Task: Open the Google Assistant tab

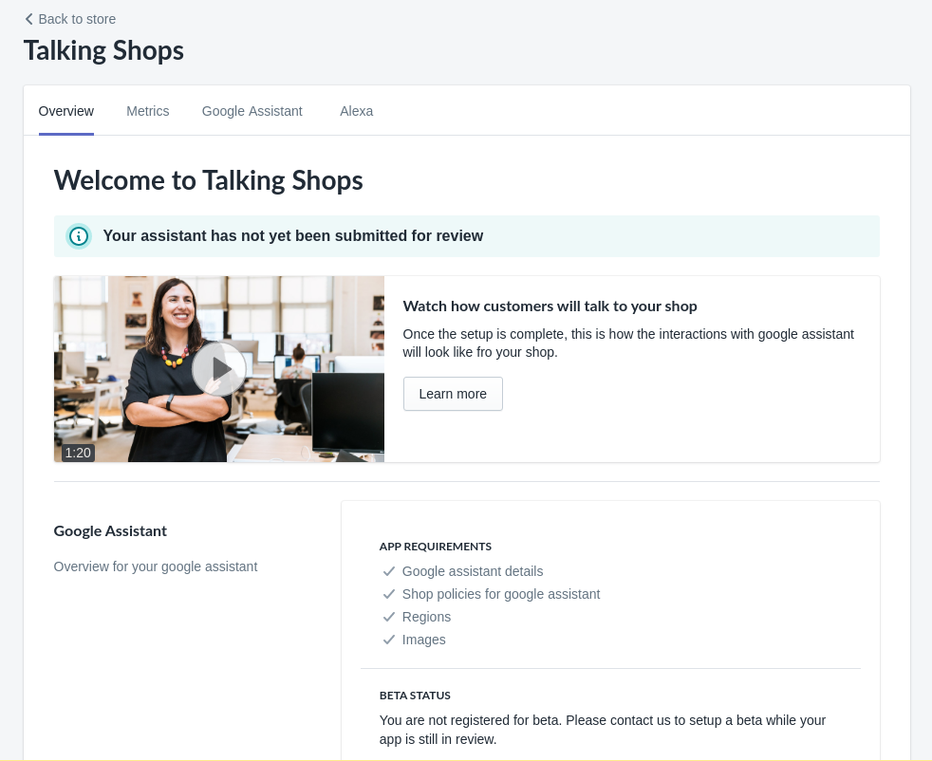Action: pos(252,111)
